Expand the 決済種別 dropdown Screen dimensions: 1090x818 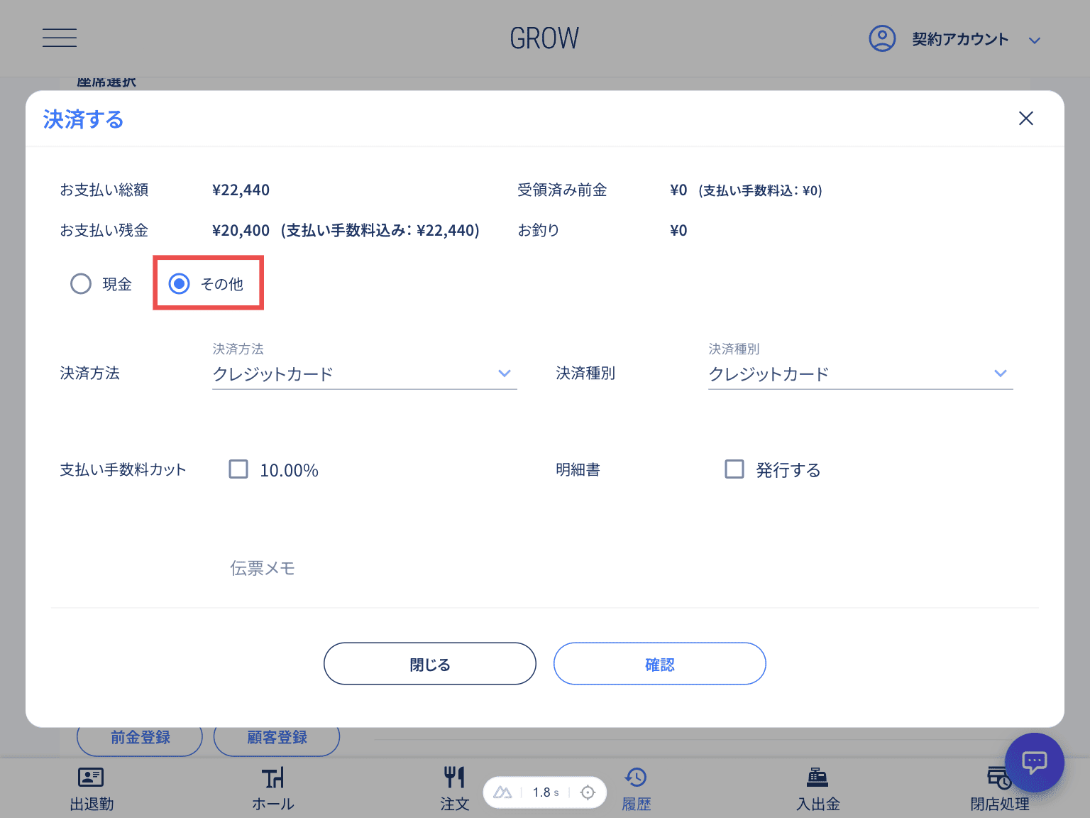click(860, 374)
